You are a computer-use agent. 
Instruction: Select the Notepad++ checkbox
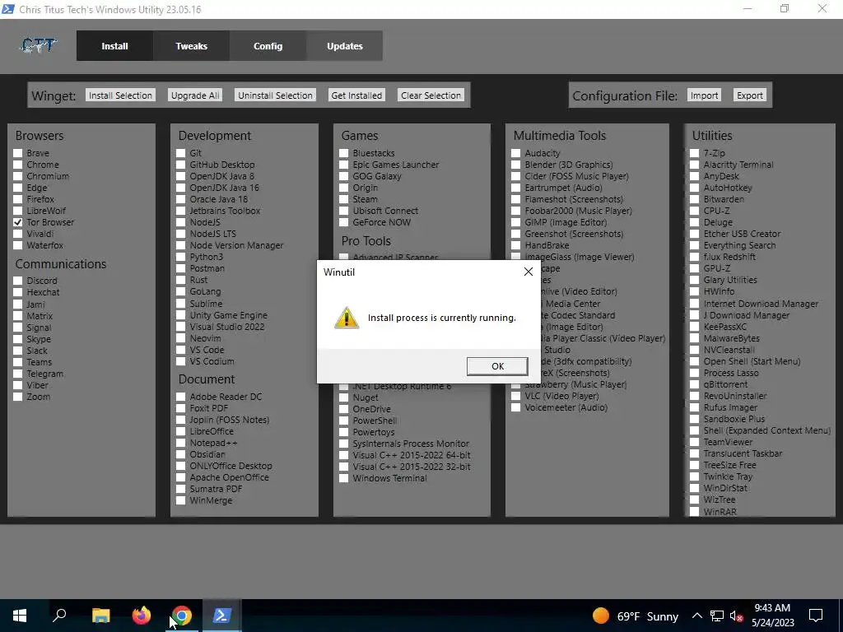point(180,443)
